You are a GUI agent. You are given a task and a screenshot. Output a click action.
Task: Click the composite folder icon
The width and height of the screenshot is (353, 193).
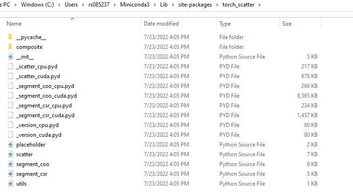click(x=11, y=47)
